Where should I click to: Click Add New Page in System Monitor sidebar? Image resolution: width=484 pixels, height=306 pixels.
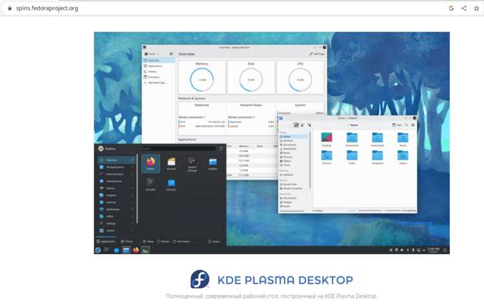(x=159, y=83)
